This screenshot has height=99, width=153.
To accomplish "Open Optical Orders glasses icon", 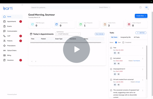I will tap(4, 51).
